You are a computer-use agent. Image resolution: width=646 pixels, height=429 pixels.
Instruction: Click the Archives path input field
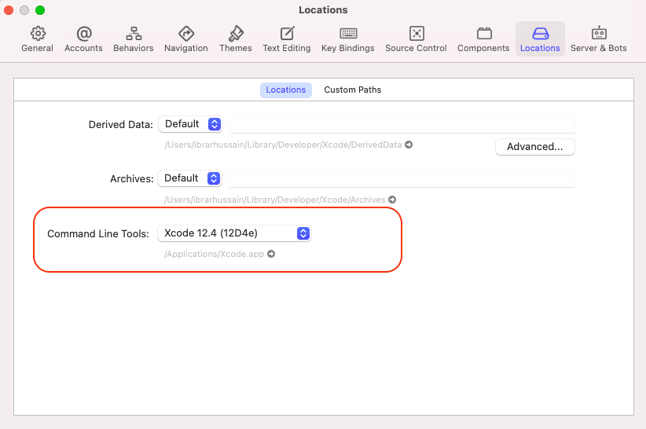click(402, 179)
